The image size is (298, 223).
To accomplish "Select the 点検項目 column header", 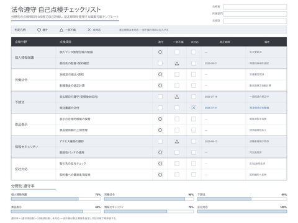I will point(104,42).
